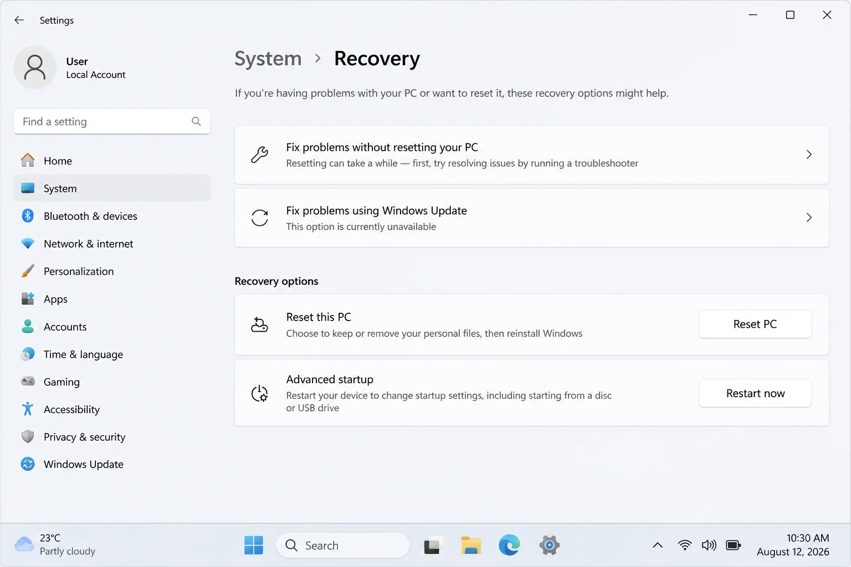This screenshot has height=567, width=851.
Task: Click the Bluetooth icon in sidebar
Action: tap(28, 216)
